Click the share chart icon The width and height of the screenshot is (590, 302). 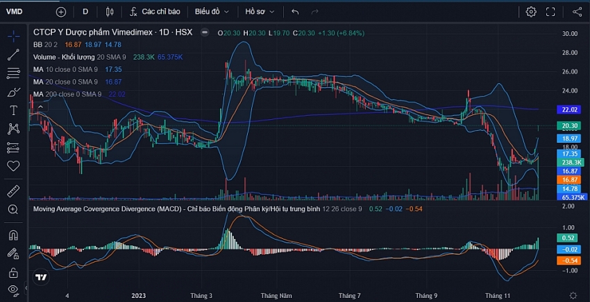(578, 12)
